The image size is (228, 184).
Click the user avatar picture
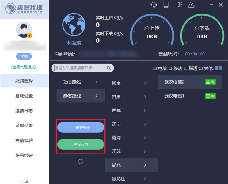pyautogui.click(x=24, y=30)
